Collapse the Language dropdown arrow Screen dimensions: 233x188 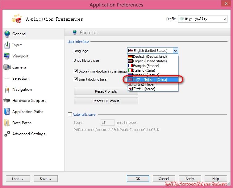coord(175,51)
